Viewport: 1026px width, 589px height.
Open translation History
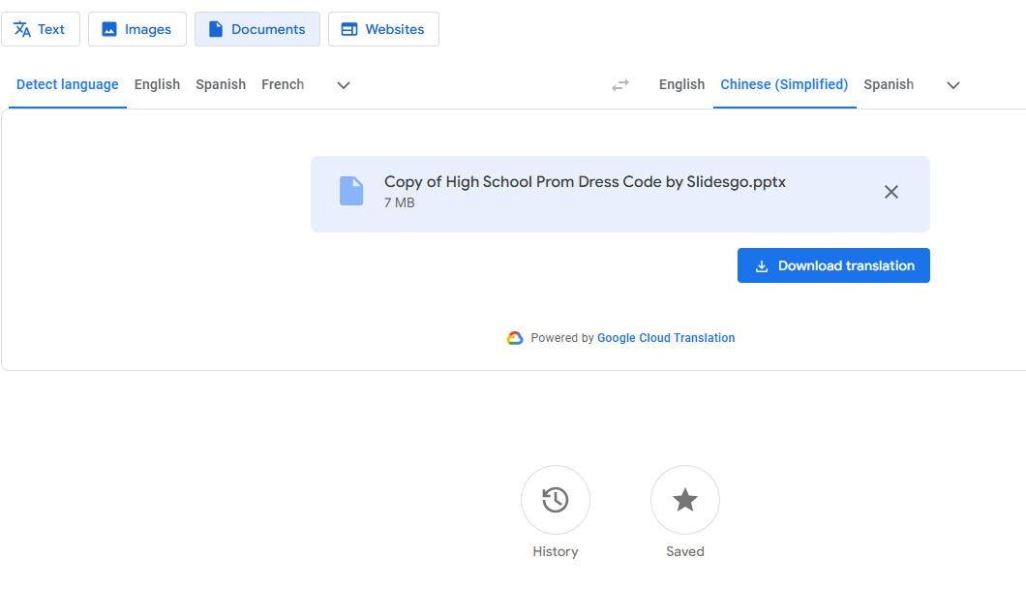pyautogui.click(x=556, y=500)
